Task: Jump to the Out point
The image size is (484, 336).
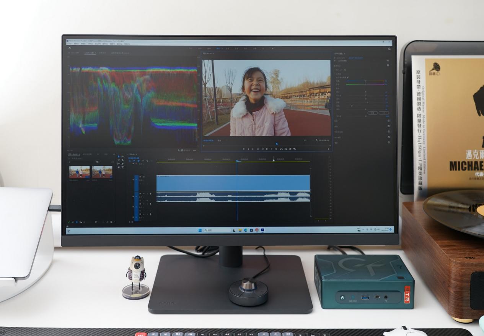Action: (x=276, y=149)
